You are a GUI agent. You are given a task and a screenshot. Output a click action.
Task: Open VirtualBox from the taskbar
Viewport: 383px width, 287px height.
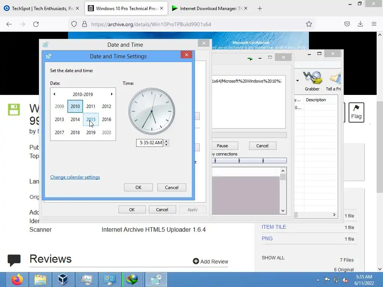(x=63, y=280)
